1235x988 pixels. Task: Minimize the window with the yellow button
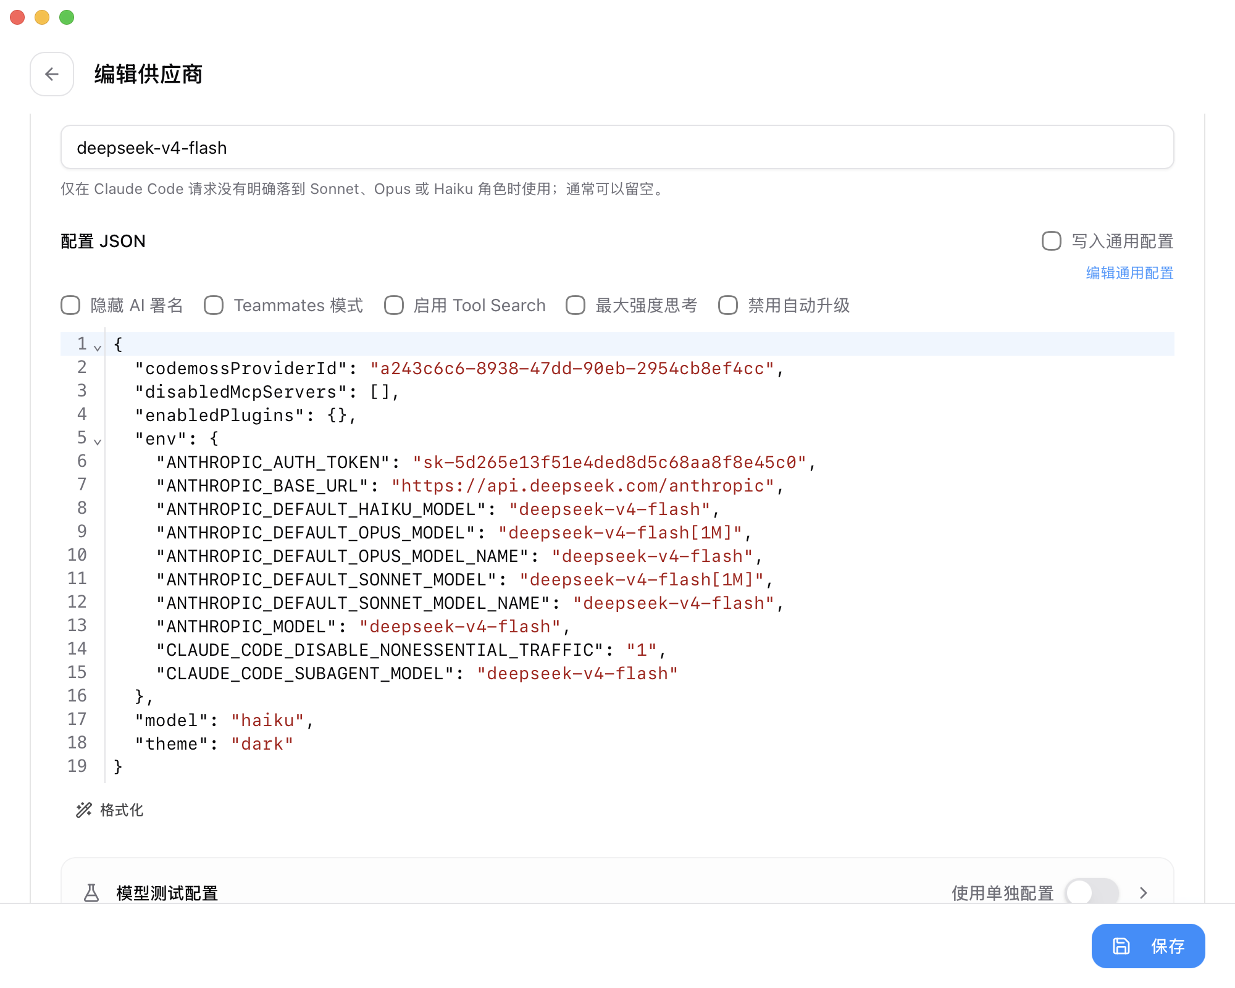[42, 17]
